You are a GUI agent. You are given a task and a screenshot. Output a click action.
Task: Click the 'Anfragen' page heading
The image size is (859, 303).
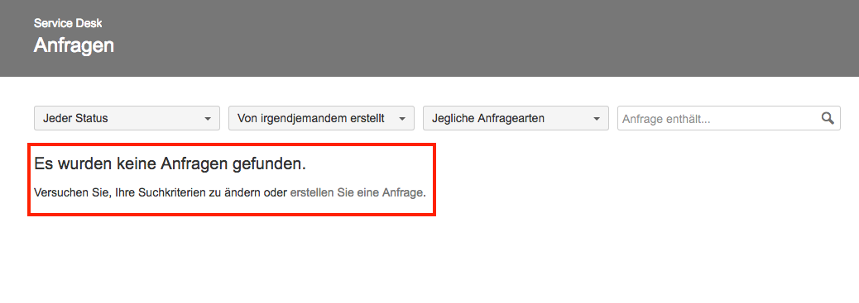[74, 45]
